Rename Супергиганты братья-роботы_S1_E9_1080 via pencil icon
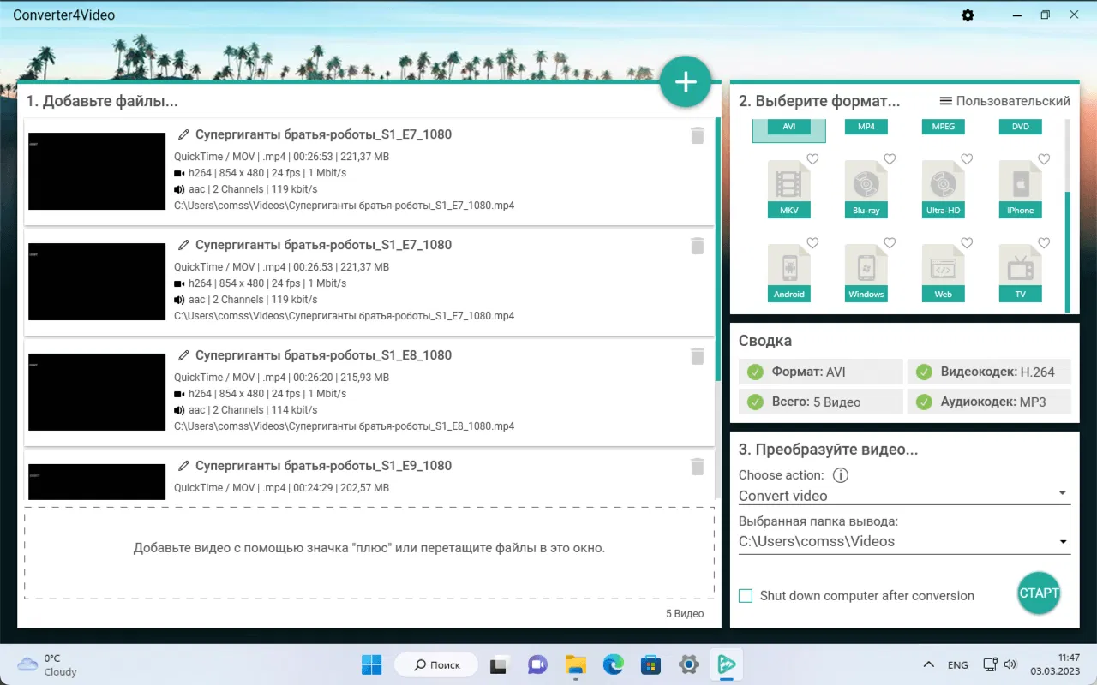This screenshot has height=685, width=1097. [x=183, y=466]
